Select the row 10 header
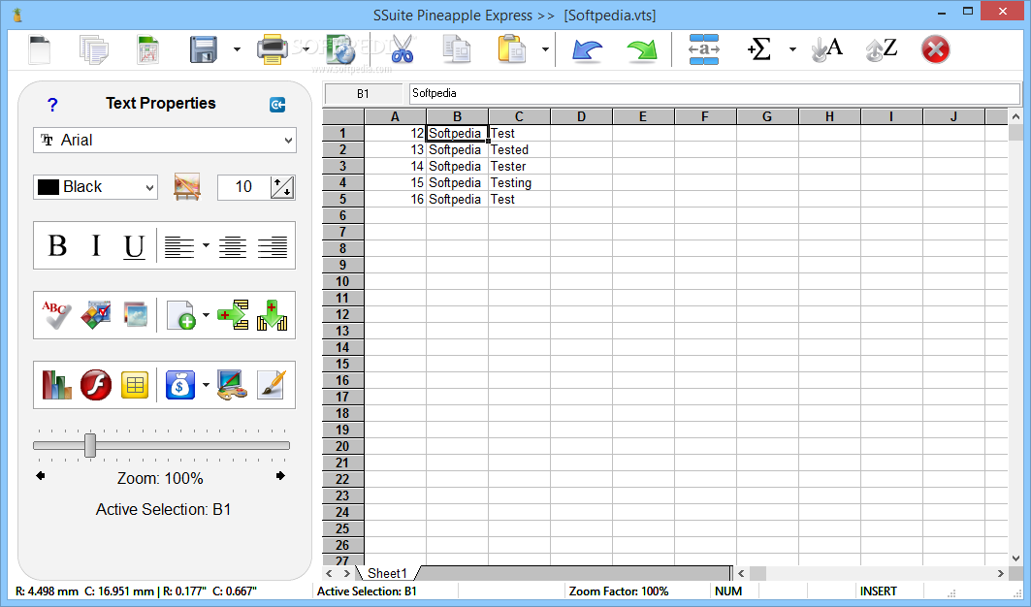Viewport: 1031px width, 607px height. click(342, 281)
